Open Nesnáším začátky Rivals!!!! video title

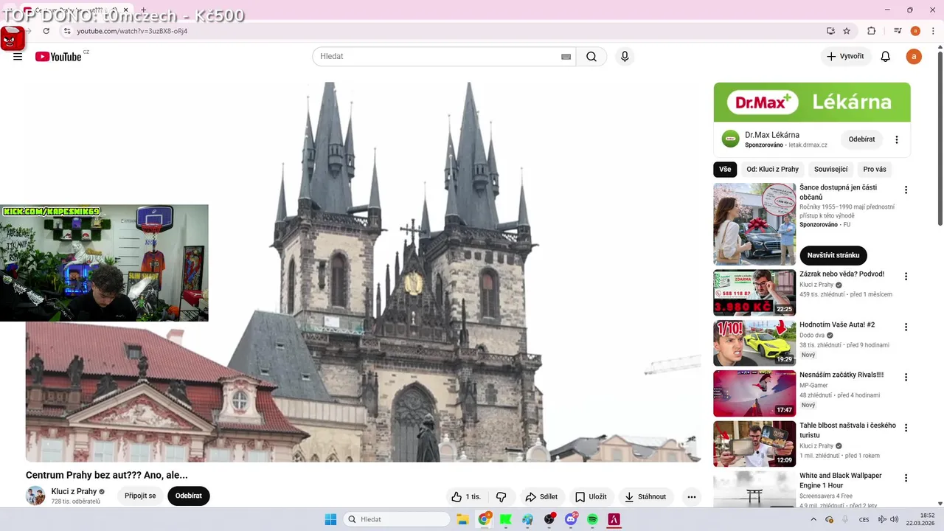point(841,375)
